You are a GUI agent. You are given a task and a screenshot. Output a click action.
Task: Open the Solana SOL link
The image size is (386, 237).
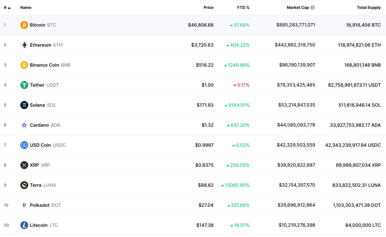(x=43, y=105)
